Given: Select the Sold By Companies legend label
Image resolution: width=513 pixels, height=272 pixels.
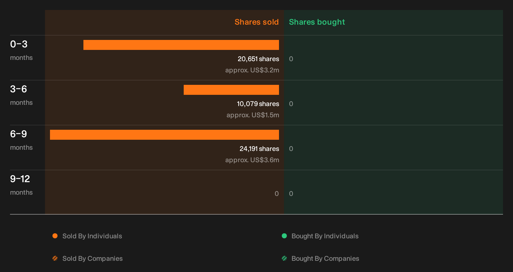Looking at the screenshot, I should (92, 259).
